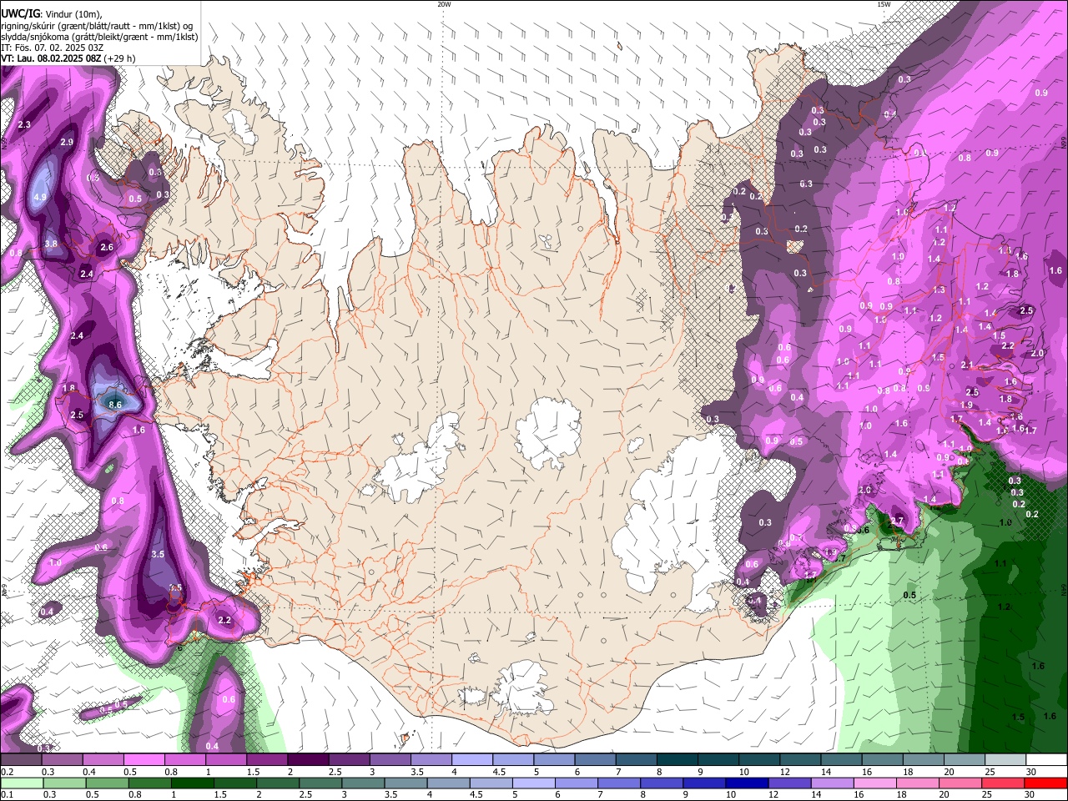
Task: Pick lower legend purple swatch at 12
Action: 788,783
